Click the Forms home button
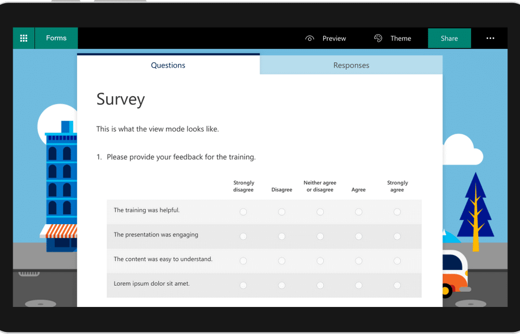Viewport: 520px width, 334px height. click(56, 38)
